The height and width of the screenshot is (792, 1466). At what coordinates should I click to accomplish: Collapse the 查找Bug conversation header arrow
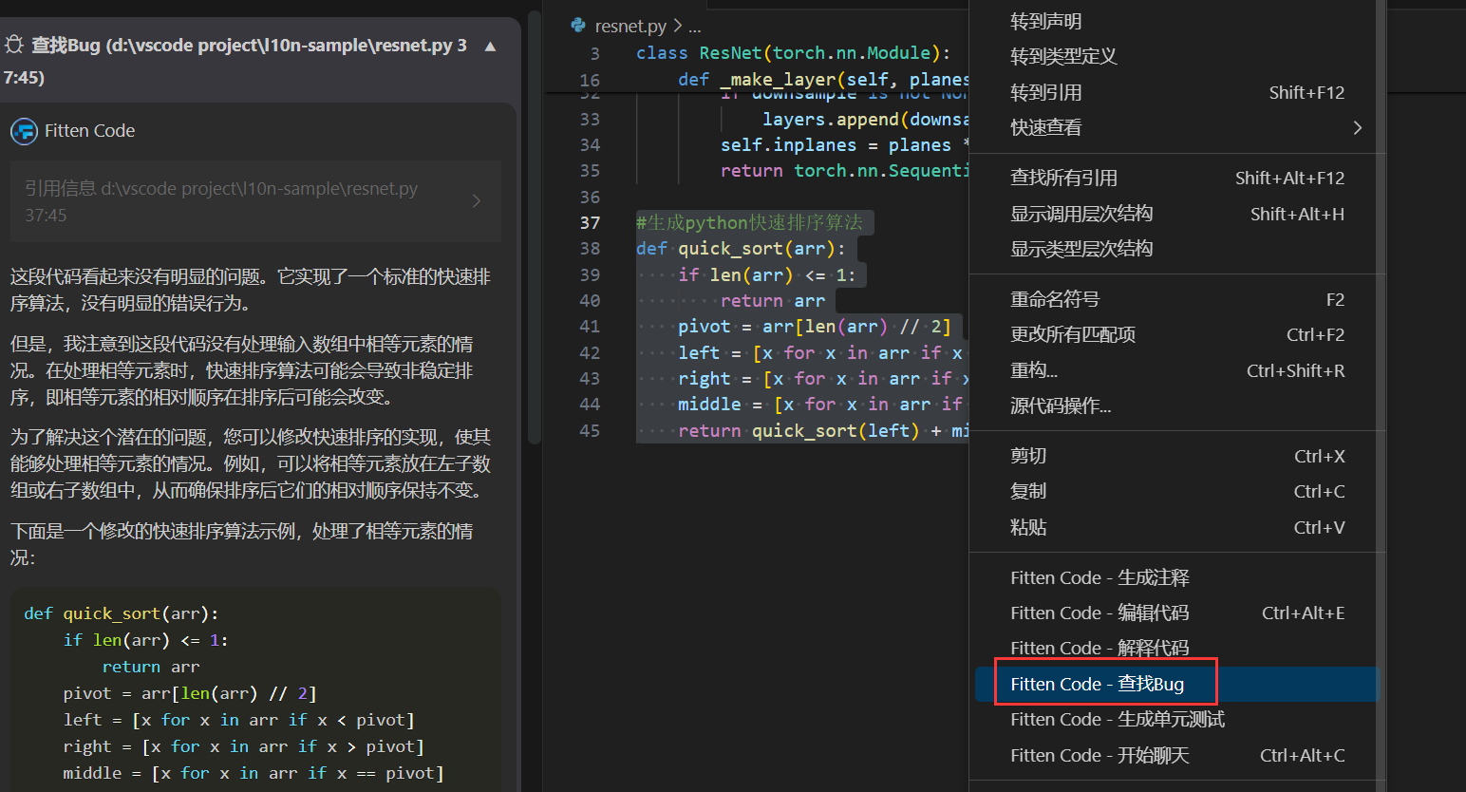(x=490, y=46)
